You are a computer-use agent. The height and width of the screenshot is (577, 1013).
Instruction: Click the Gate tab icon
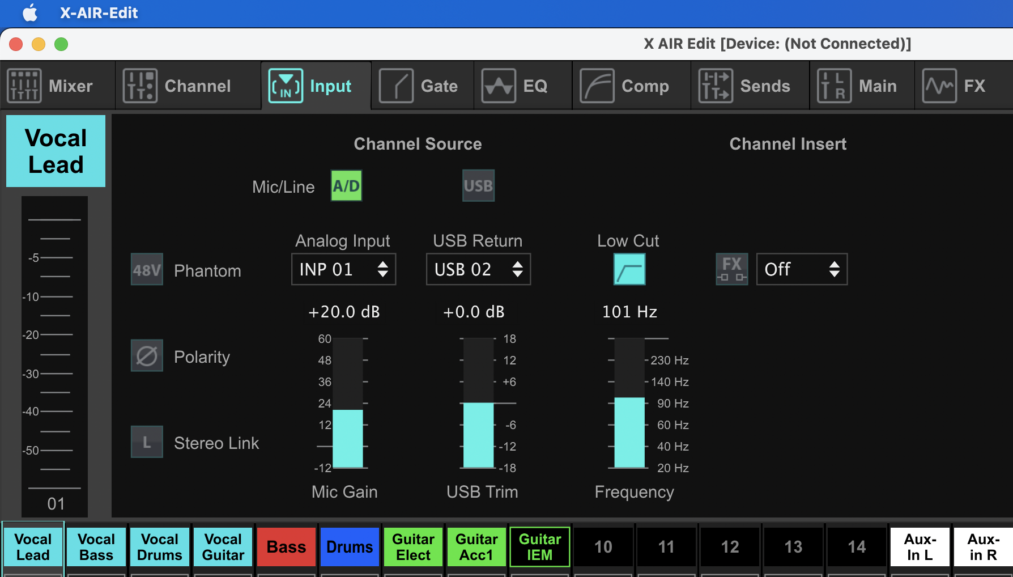coord(396,86)
